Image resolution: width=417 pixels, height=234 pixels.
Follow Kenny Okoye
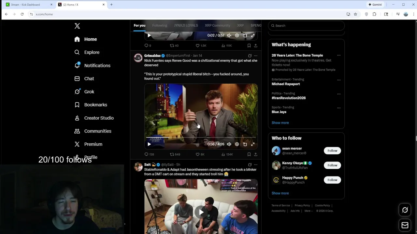click(332, 165)
